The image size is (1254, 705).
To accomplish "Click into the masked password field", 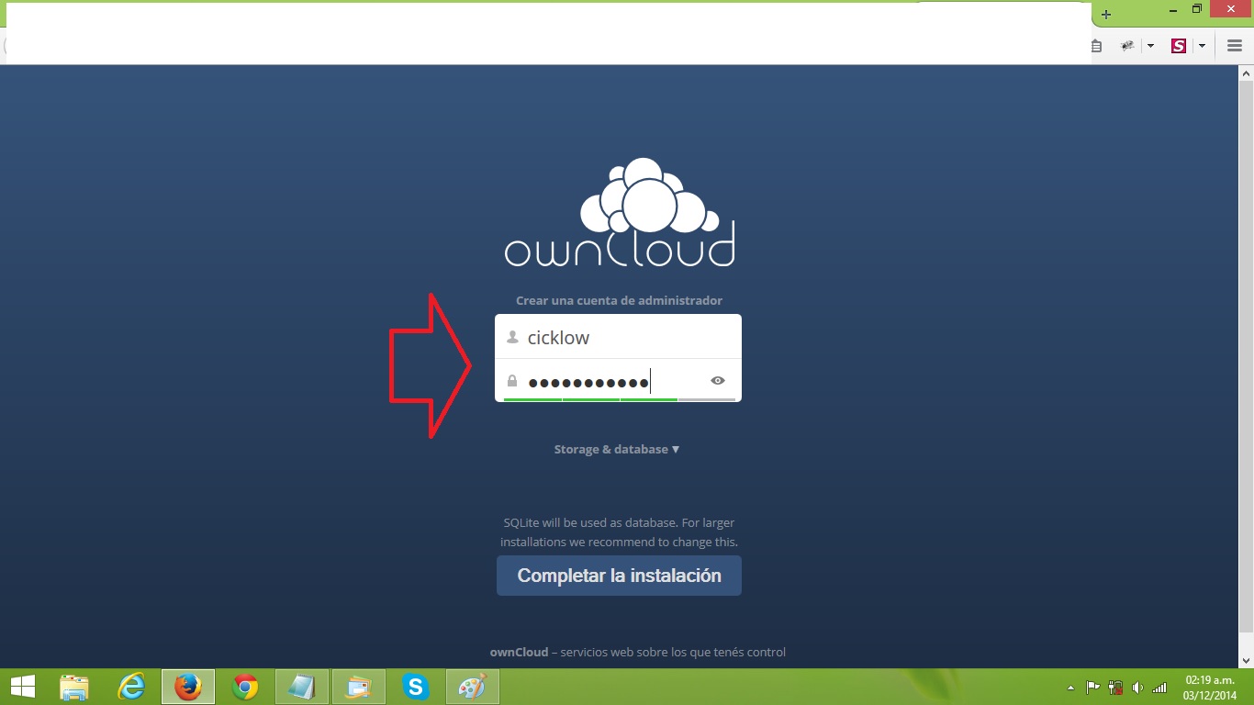I will tap(618, 381).
